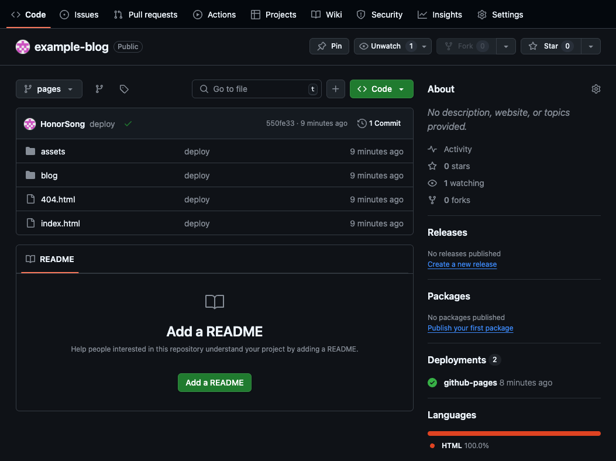The width and height of the screenshot is (616, 461).
Task: Expand the Star lists dropdown arrow
Action: point(590,46)
